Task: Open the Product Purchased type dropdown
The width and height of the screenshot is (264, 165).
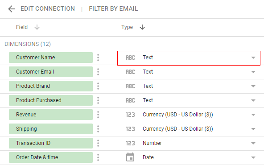Action: pyautogui.click(x=189, y=100)
